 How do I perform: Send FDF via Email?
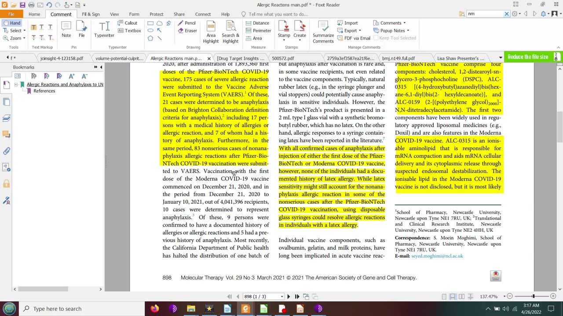click(354, 38)
